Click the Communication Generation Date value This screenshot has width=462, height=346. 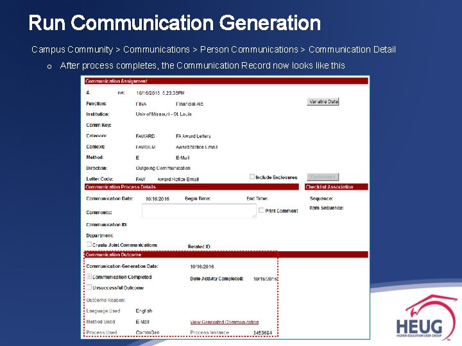202,267
